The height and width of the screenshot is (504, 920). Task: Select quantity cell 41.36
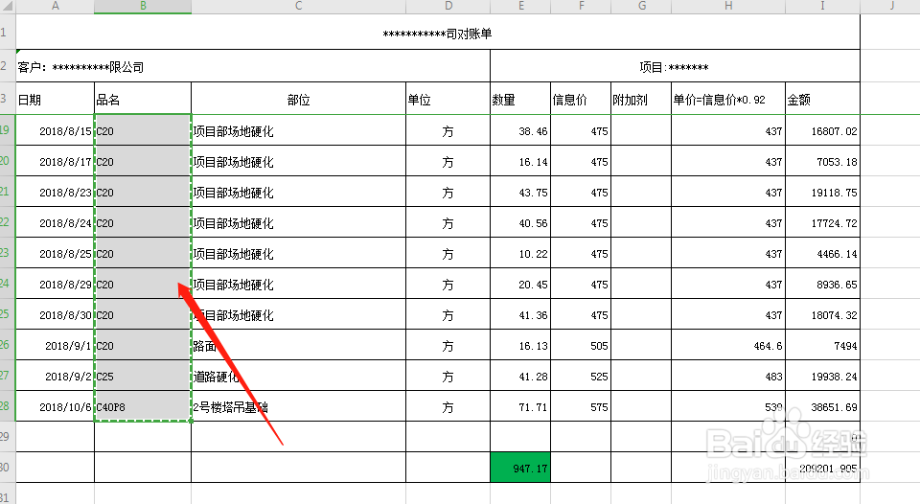(x=520, y=314)
